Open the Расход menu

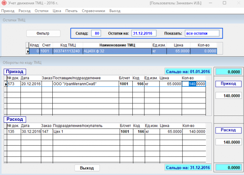pos(24,11)
